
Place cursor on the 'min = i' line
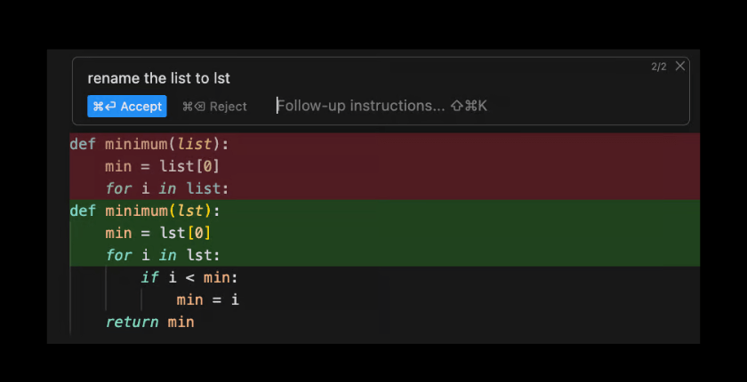pyautogui.click(x=207, y=299)
